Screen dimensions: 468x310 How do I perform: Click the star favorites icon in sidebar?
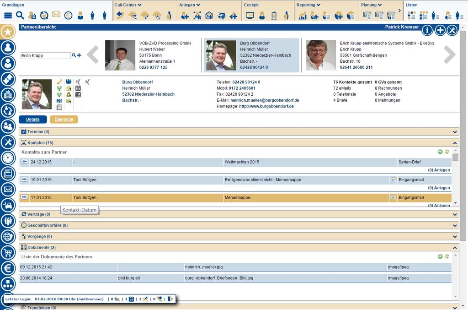pyautogui.click(x=8, y=32)
